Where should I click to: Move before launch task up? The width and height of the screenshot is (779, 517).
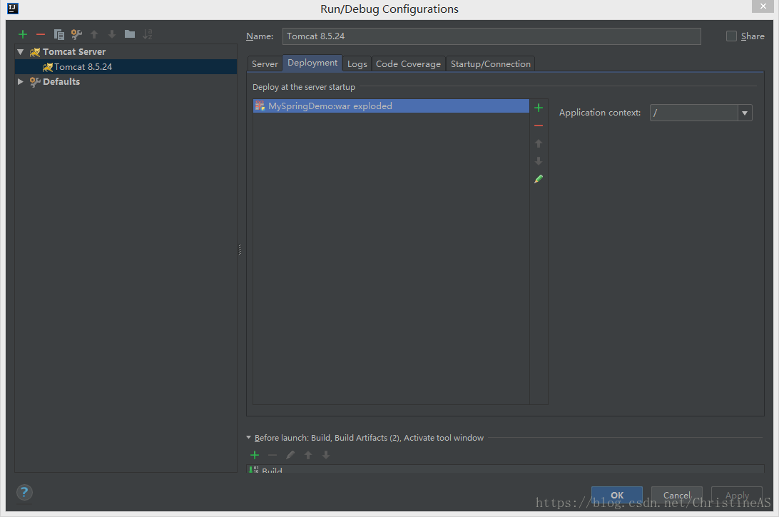coord(308,455)
